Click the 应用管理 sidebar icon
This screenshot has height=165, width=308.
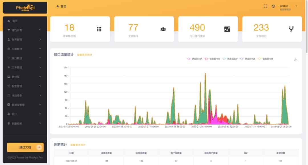(x=9, y=49)
